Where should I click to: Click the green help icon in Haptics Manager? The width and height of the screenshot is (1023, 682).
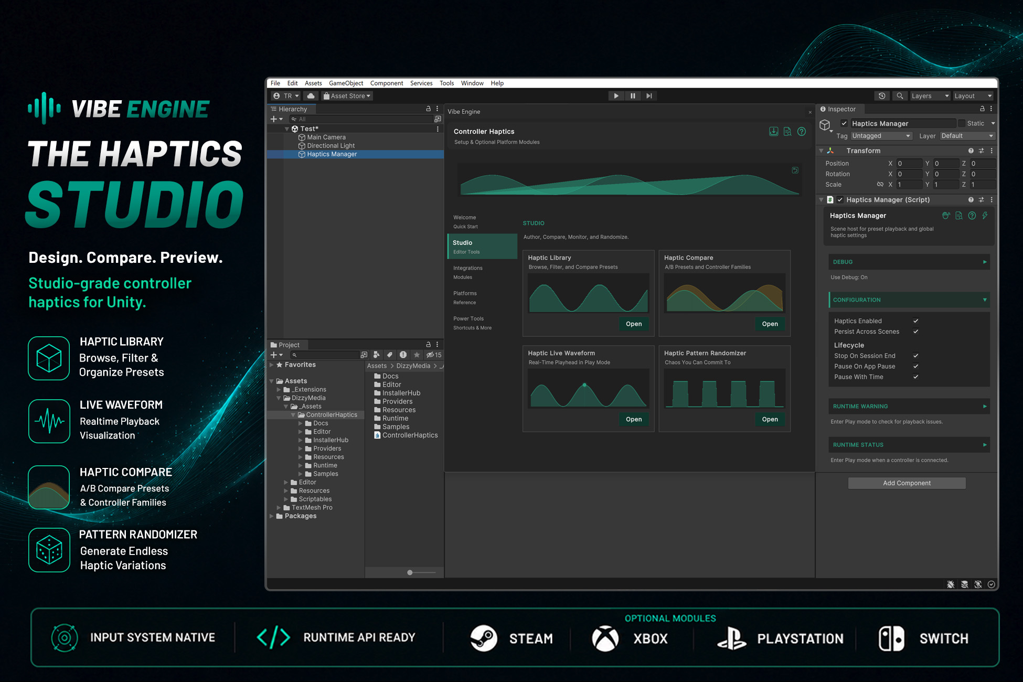coord(972,216)
